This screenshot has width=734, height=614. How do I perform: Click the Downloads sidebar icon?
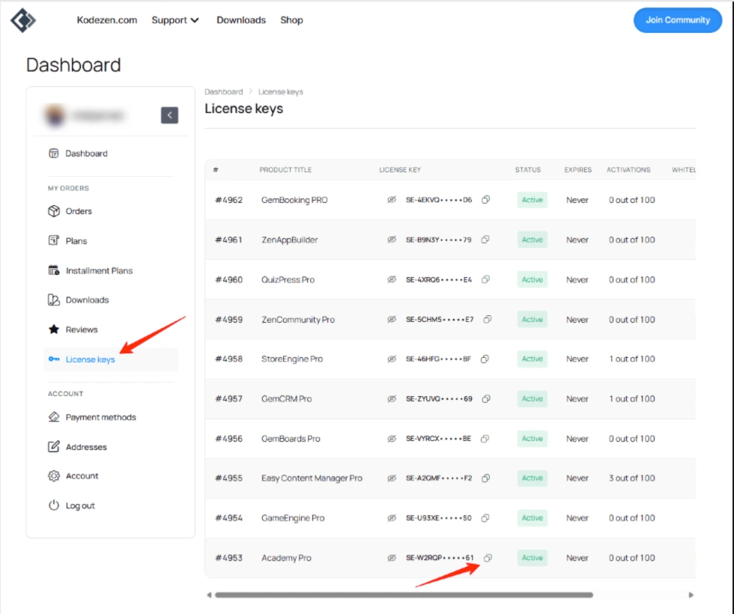click(54, 300)
